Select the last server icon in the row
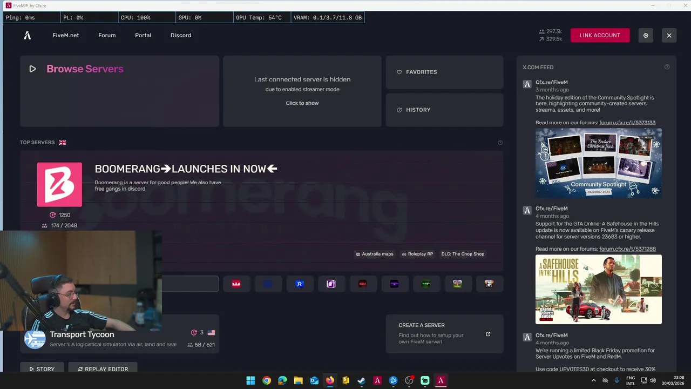The width and height of the screenshot is (691, 389). pos(489,284)
